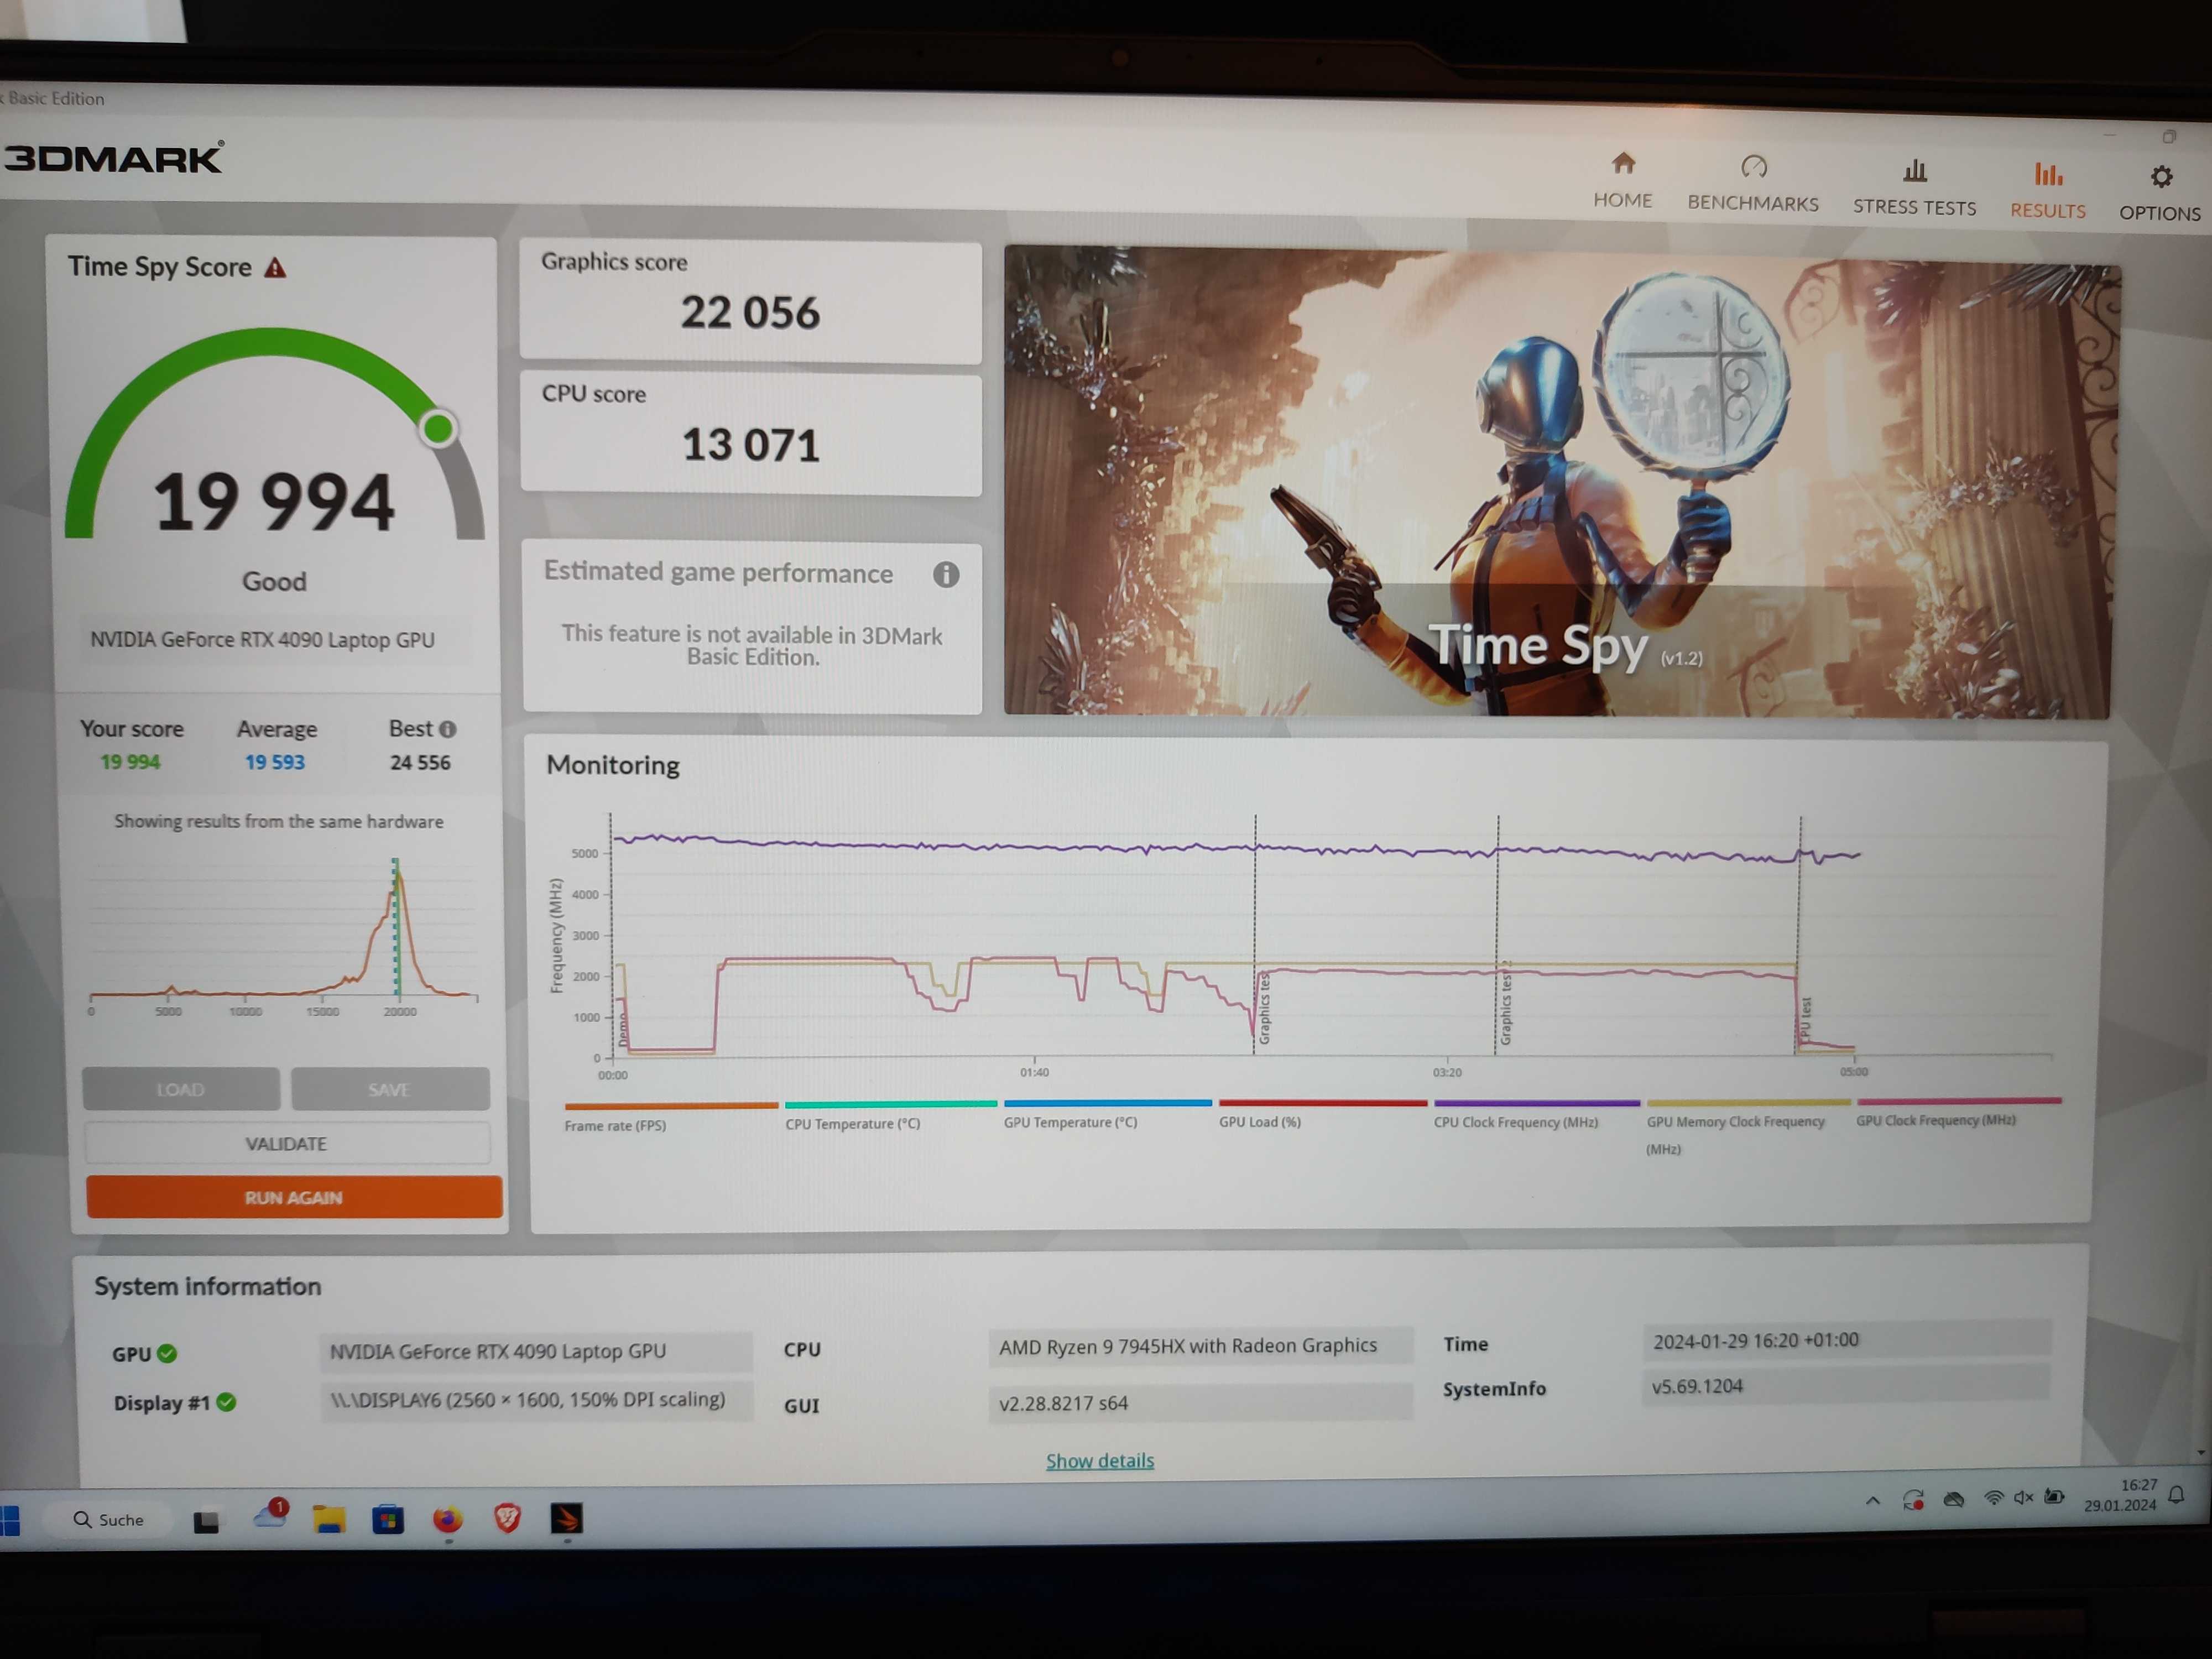Open the Options gear icon

pos(2161,177)
